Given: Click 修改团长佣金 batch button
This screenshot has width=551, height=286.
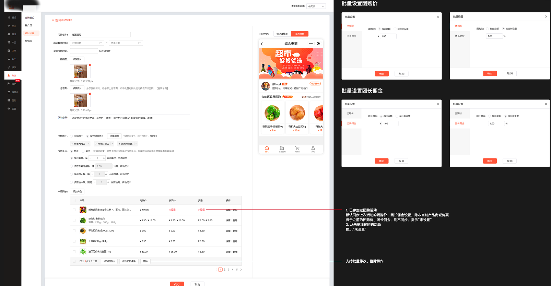Looking at the screenshot, I should pyautogui.click(x=129, y=261).
